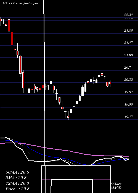Click the last red candlestick on the right
Viewport: 138px width, 193px height.
pos(110,83)
